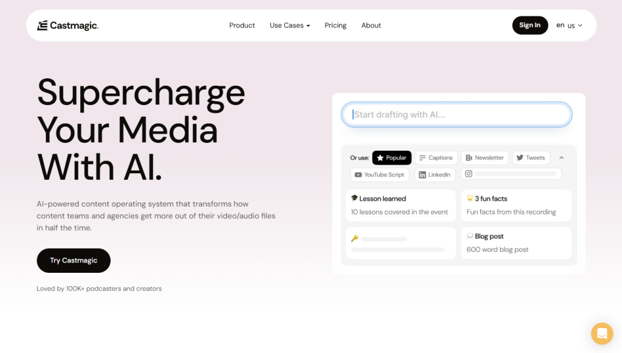Click 'Fun facts from this recording' text
The width and height of the screenshot is (622, 353).
(x=511, y=212)
